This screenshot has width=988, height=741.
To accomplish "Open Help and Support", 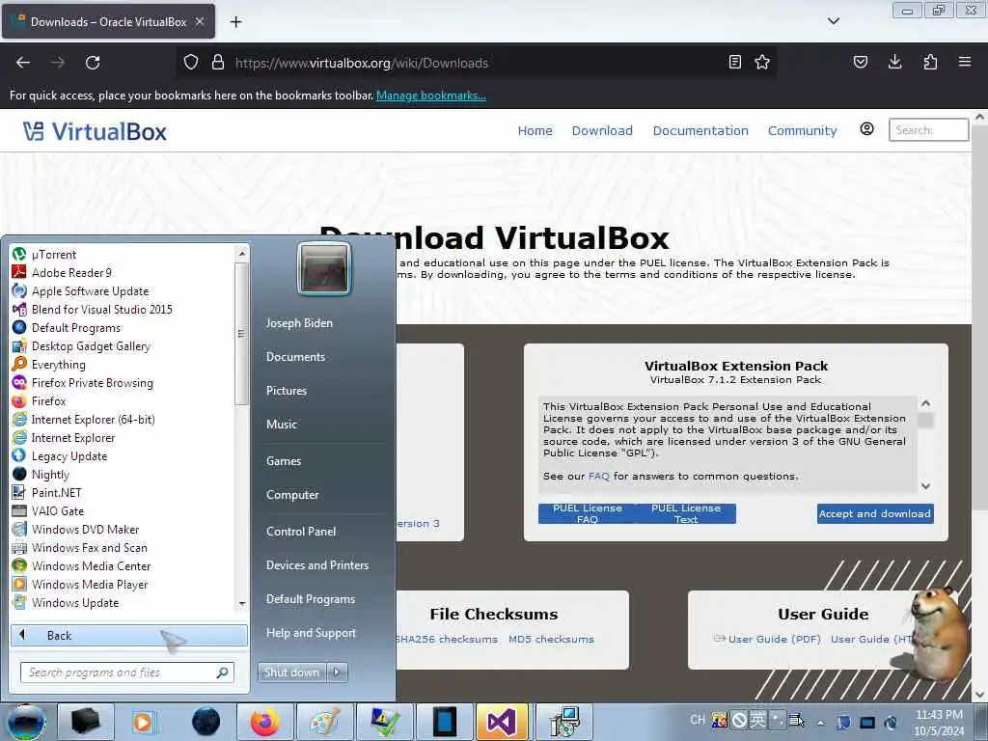I will pyautogui.click(x=312, y=633).
